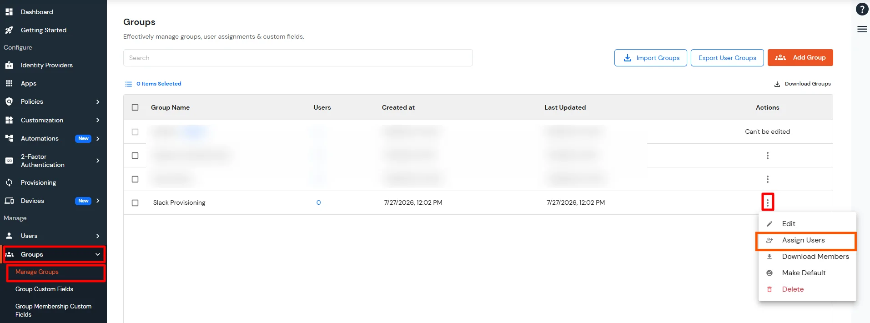Image resolution: width=870 pixels, height=323 pixels.
Task: Click the Users person icon
Action: (x=9, y=236)
